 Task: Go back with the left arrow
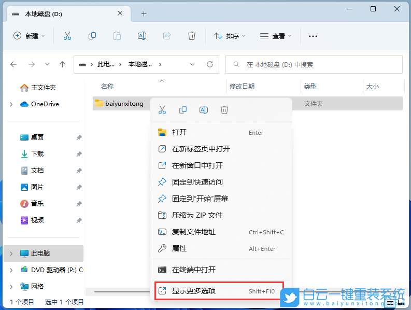coord(13,64)
